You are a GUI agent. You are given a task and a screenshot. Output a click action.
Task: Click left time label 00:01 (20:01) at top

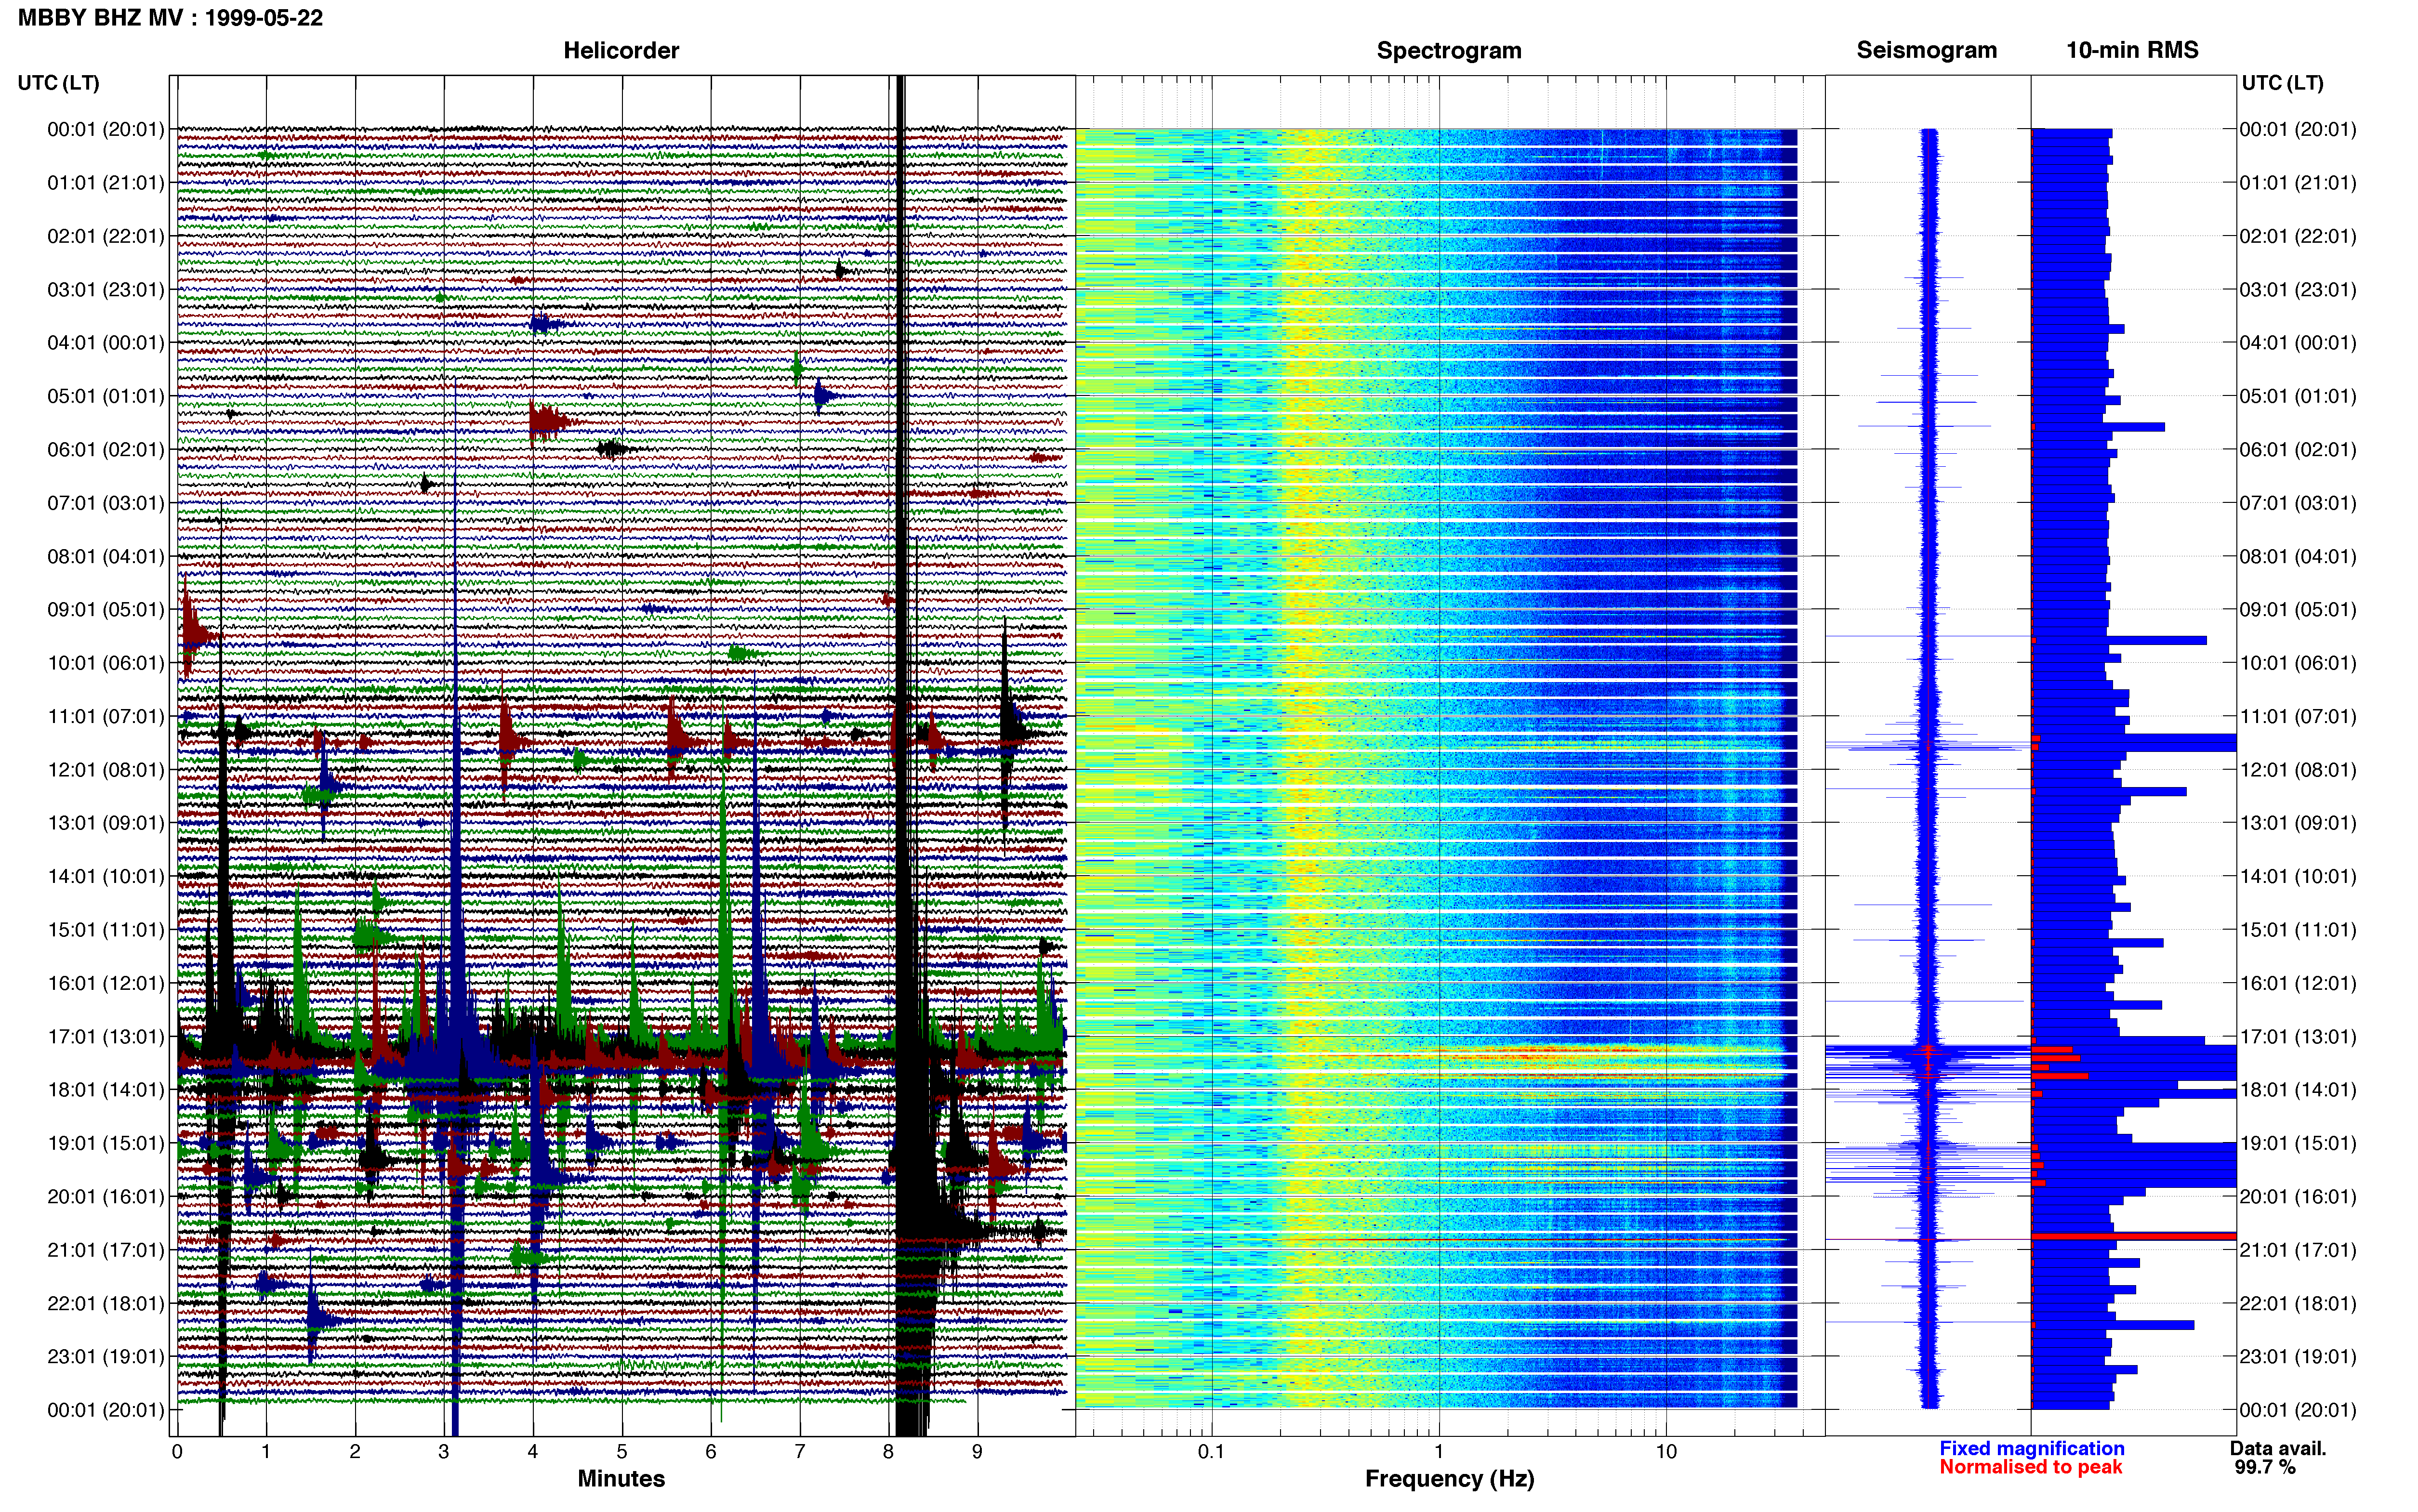[106, 129]
